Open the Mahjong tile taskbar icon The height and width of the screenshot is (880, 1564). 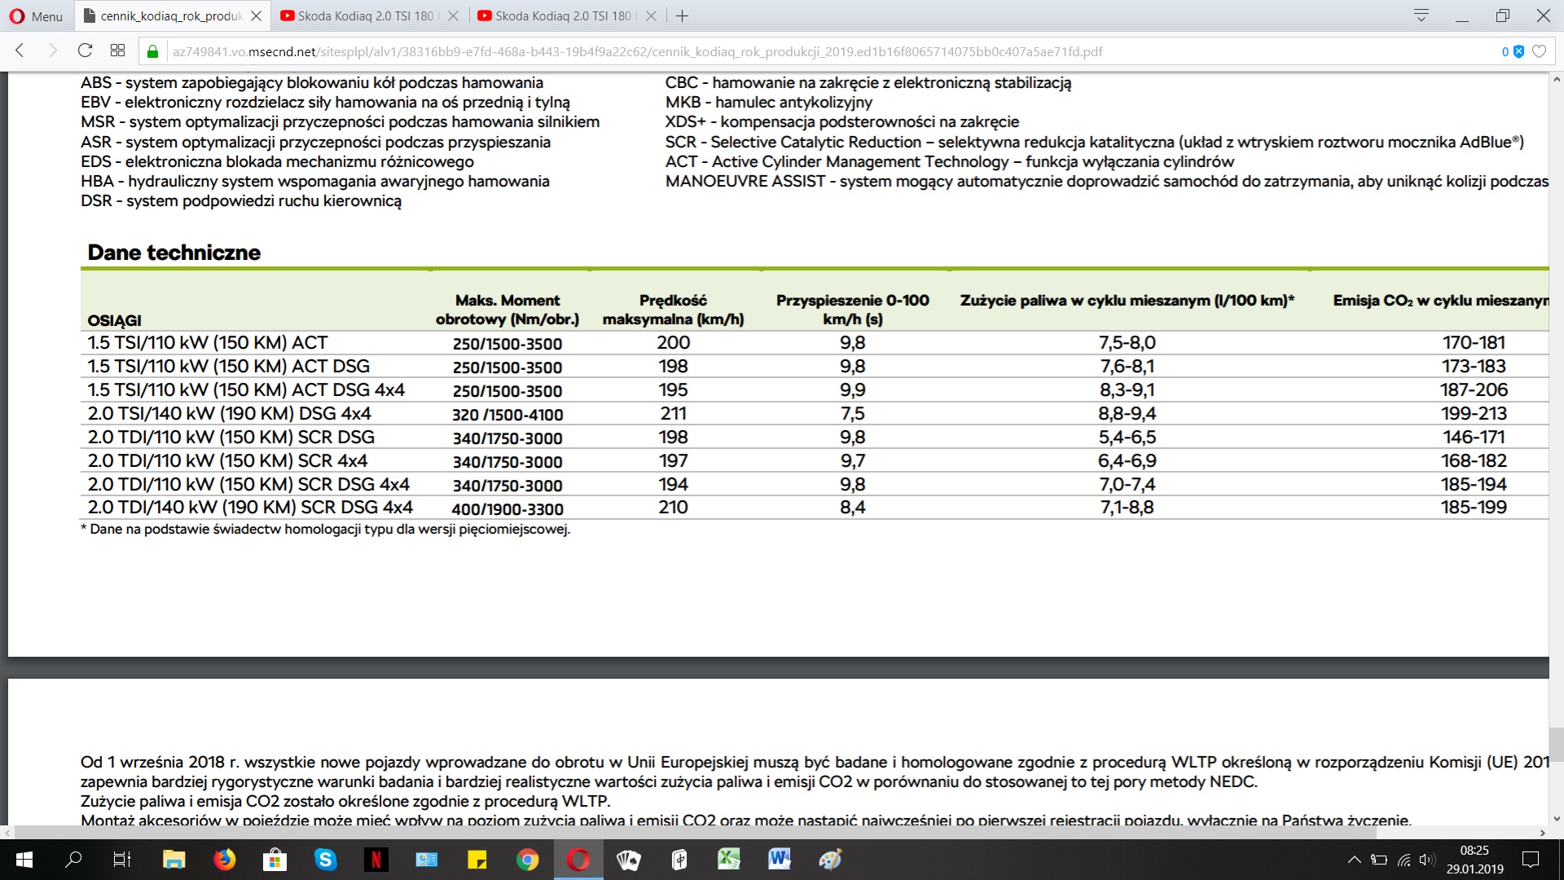[679, 860]
